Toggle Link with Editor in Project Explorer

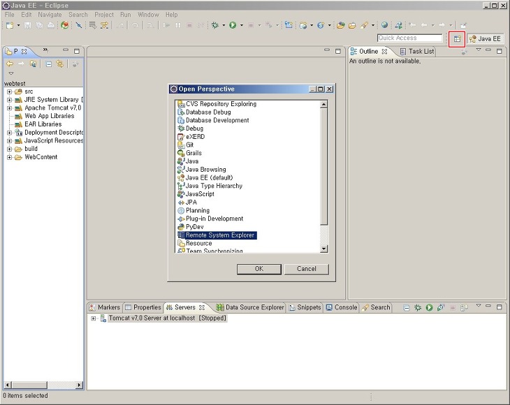coord(60,64)
